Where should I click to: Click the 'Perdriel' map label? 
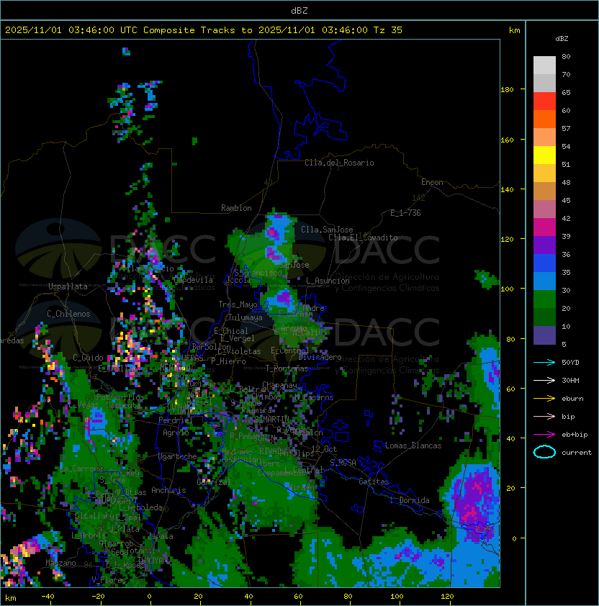coord(176,420)
